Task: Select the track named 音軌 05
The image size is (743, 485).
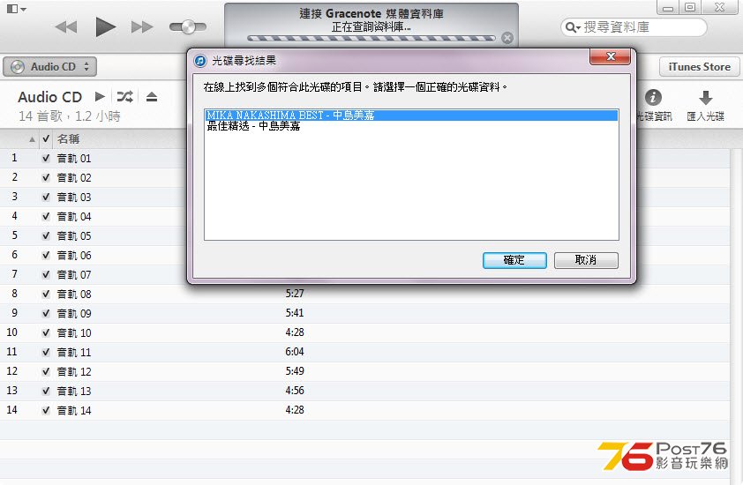Action: coord(74,235)
